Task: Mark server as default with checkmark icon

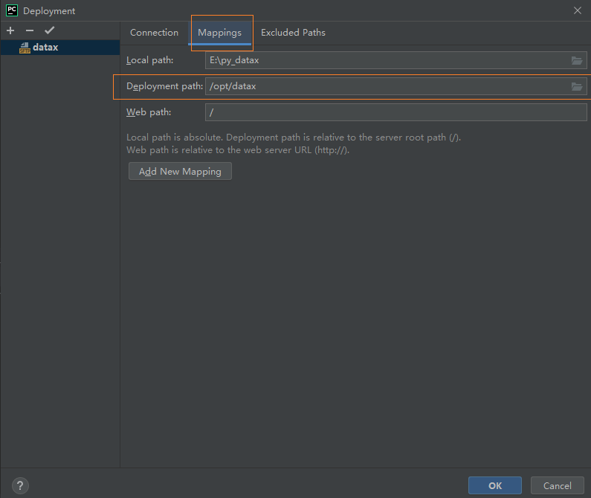Action: tap(49, 30)
